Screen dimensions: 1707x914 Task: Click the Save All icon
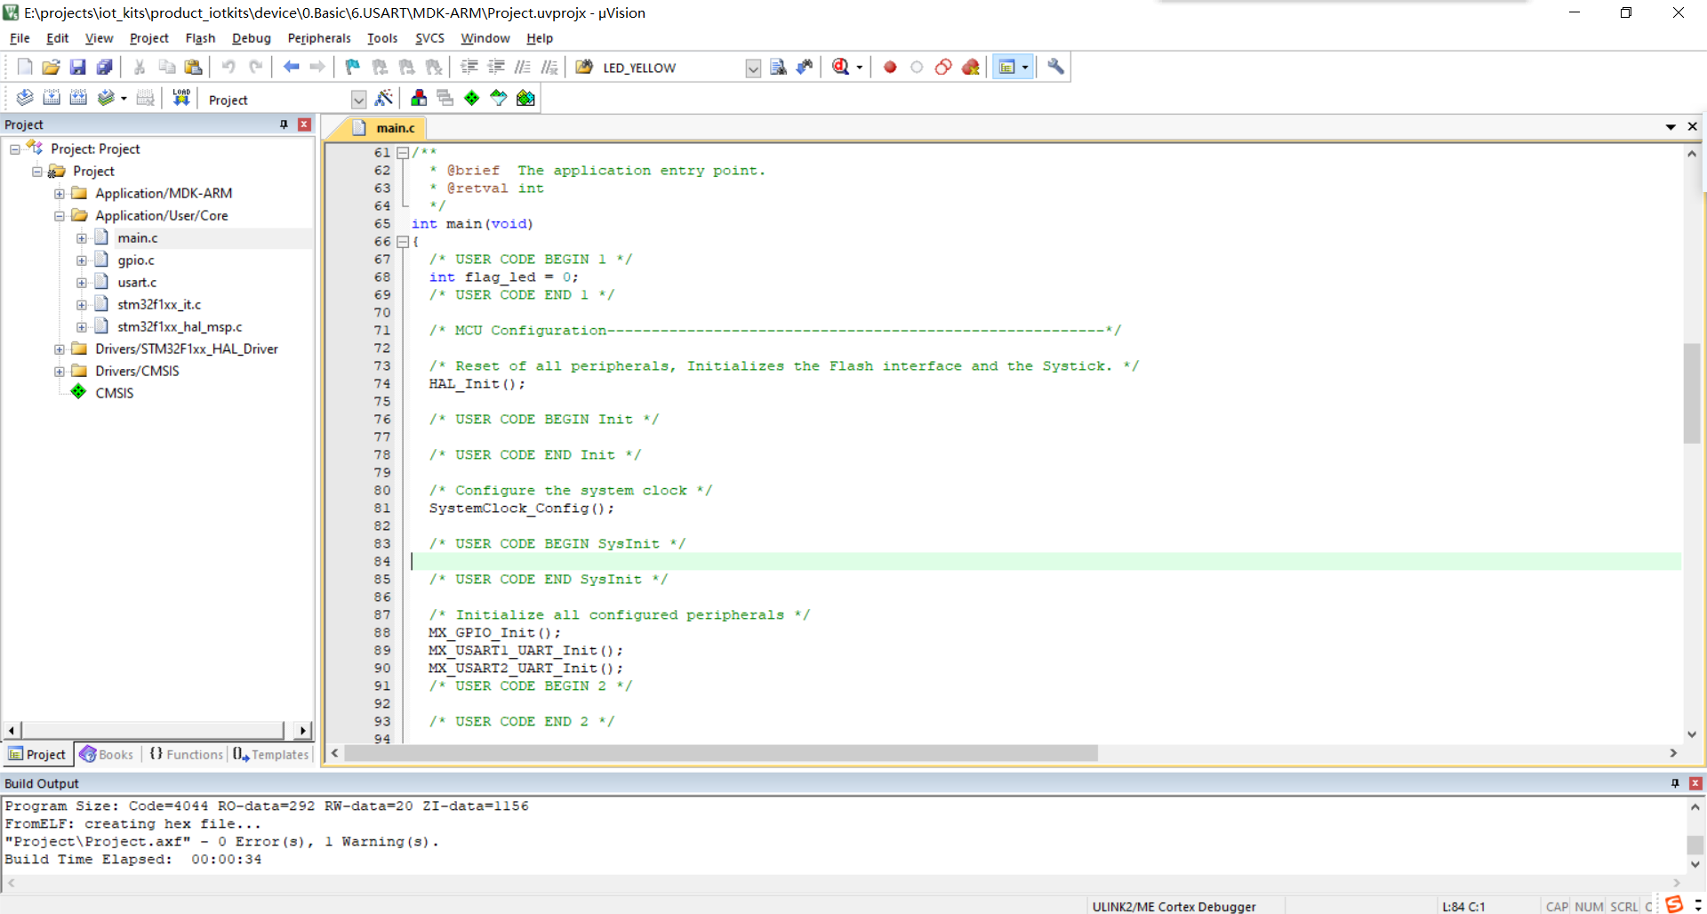pos(105,67)
